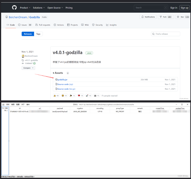Switch to the Security tab

coord(97,25)
